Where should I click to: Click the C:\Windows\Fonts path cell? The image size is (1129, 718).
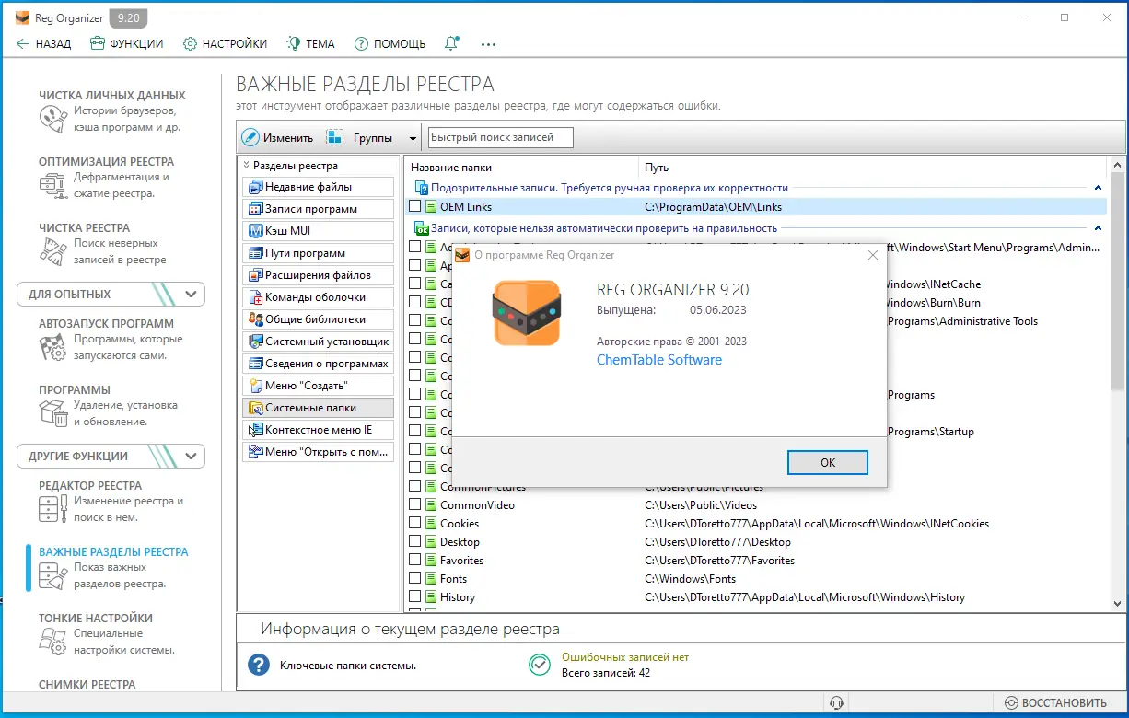[690, 579]
